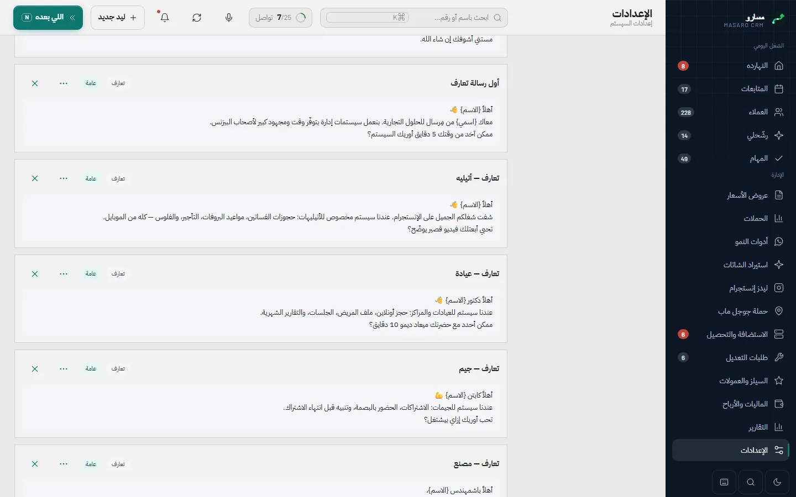Viewport: 796px width, 497px height.
Task: Go to العملاء customers list
Action: point(731,112)
